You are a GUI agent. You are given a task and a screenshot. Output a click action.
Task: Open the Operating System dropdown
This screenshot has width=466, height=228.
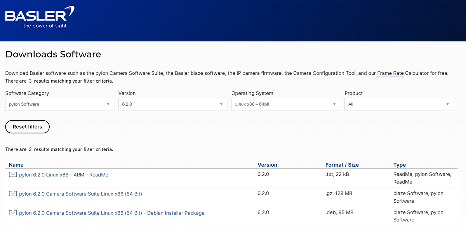coord(286,104)
